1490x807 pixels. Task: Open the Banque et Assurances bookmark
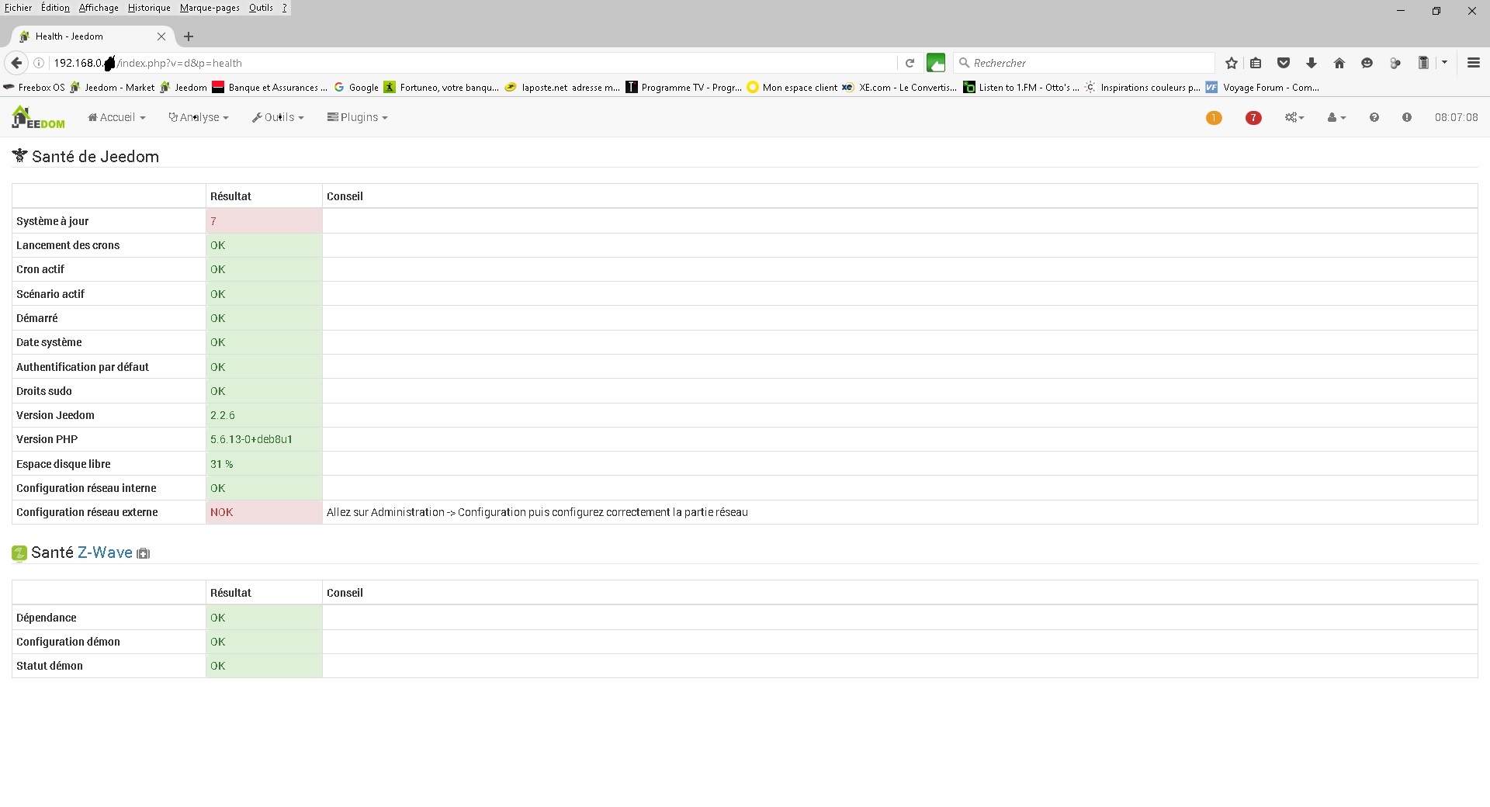click(270, 88)
